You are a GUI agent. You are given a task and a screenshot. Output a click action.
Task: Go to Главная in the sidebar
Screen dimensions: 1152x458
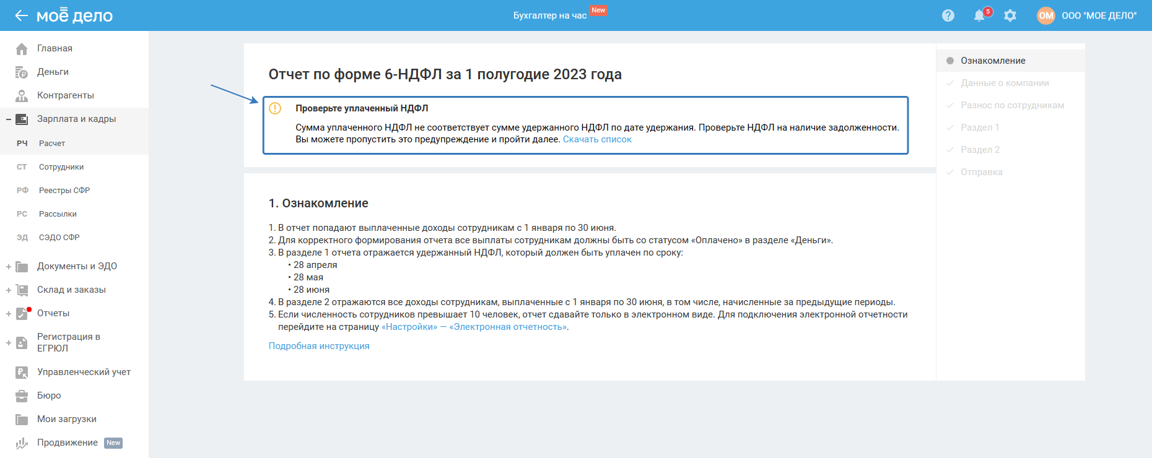[x=55, y=48]
